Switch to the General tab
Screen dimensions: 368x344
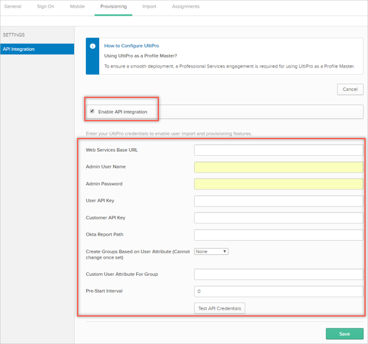(x=13, y=7)
